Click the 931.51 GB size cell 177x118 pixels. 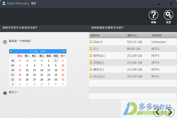click(x=135, y=42)
